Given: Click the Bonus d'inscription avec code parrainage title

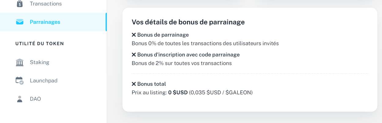Looking at the screenshot, I should (x=188, y=55).
